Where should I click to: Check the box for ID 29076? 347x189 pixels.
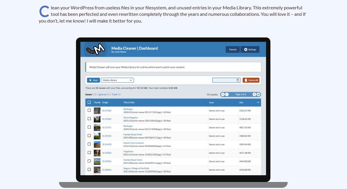(x=89, y=161)
